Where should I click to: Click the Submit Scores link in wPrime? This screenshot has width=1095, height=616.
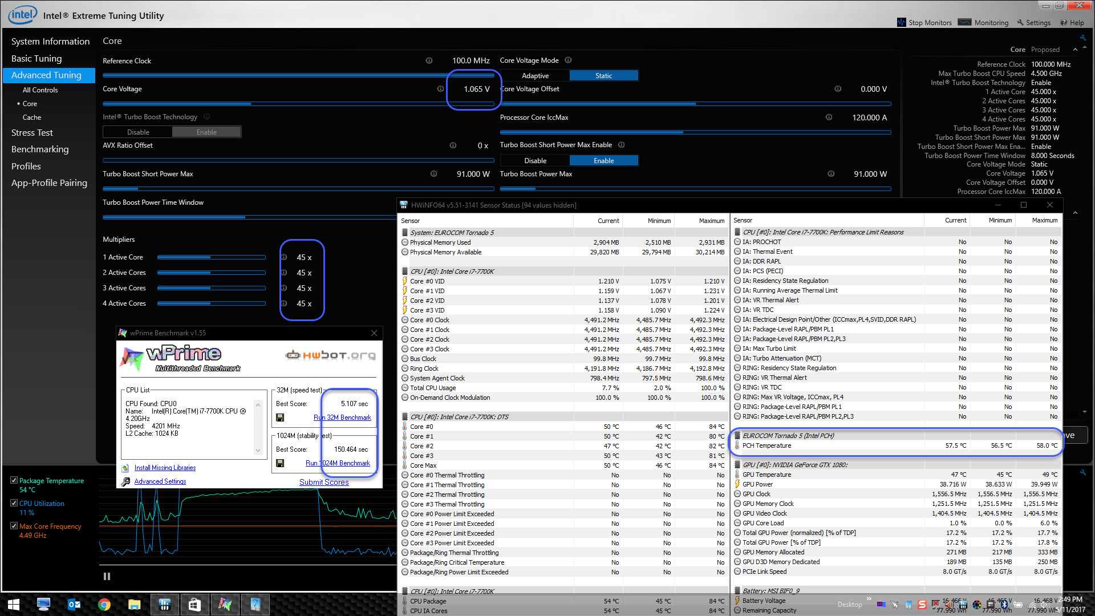pyautogui.click(x=324, y=482)
